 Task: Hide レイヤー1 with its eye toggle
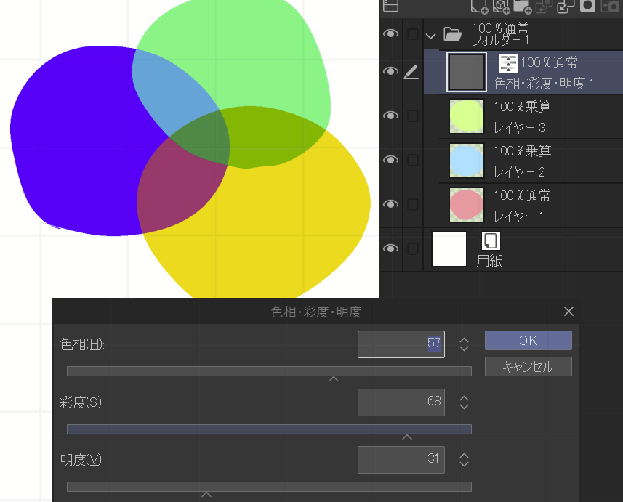(x=390, y=204)
